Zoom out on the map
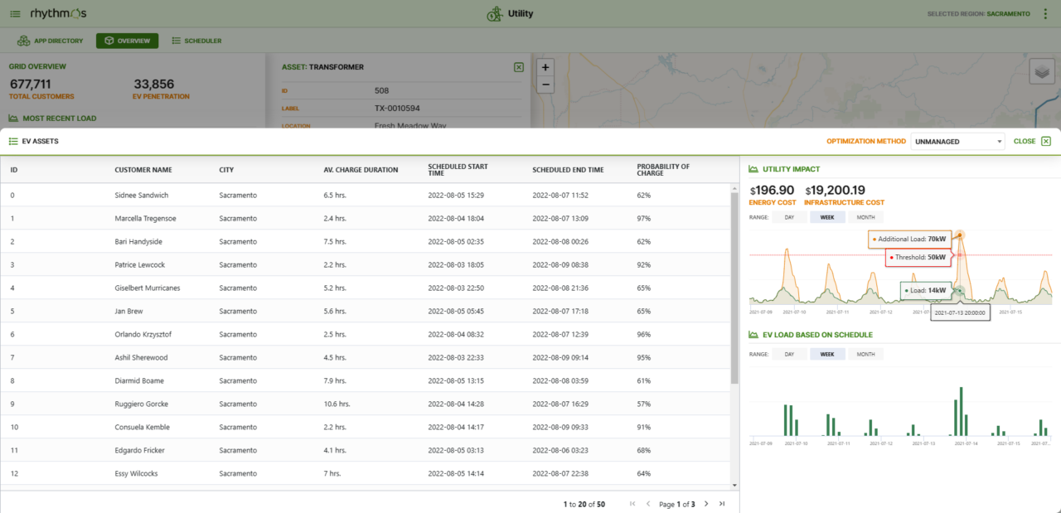Screen dimensions: 1061x513 tap(545, 84)
